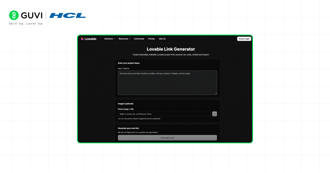330x173 pixels.
Task: Add image URL with plus button
Action: tap(215, 114)
